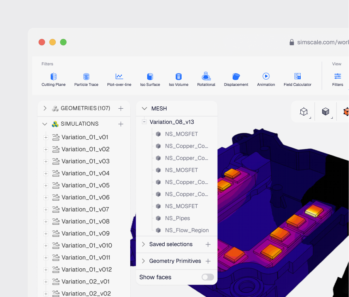Open the Animation filter
Image resolution: width=349 pixels, height=297 pixels.
coord(266,80)
